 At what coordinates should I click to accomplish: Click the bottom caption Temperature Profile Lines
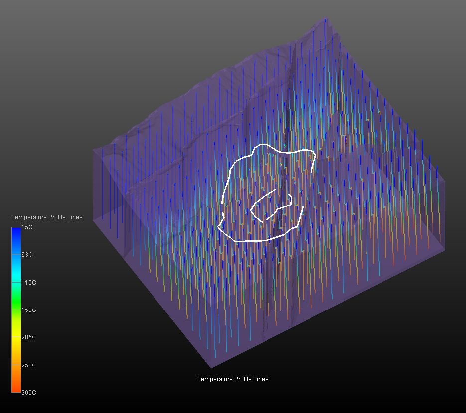point(233,379)
